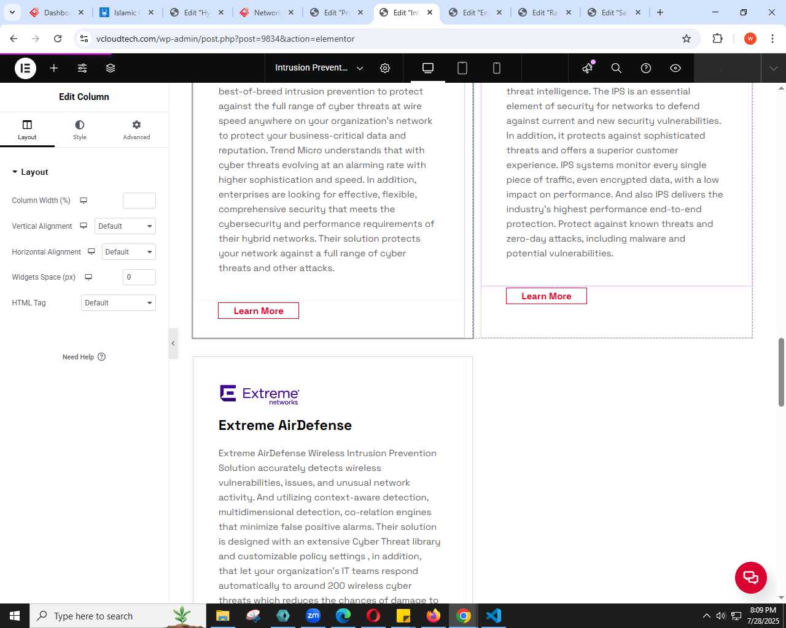Open Vertical Alignment dropdown
This screenshot has width=786, height=628.
tap(125, 226)
